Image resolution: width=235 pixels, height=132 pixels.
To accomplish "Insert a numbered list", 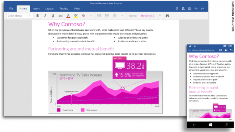I will pos(107,16).
